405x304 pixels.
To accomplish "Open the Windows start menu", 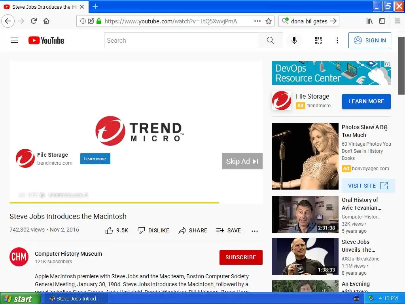I will tap(20, 298).
